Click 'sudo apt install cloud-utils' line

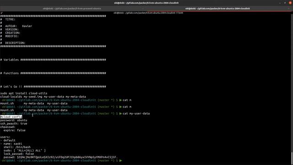[x=24, y=93]
